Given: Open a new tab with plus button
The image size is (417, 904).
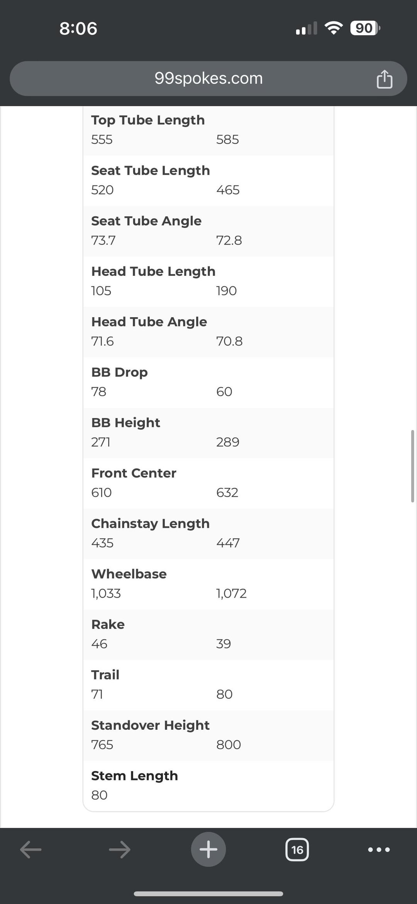Looking at the screenshot, I should tap(208, 849).
